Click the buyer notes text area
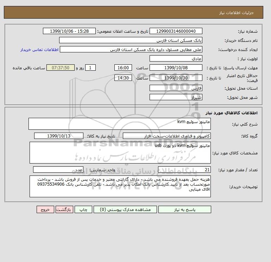 coord(120,186)
